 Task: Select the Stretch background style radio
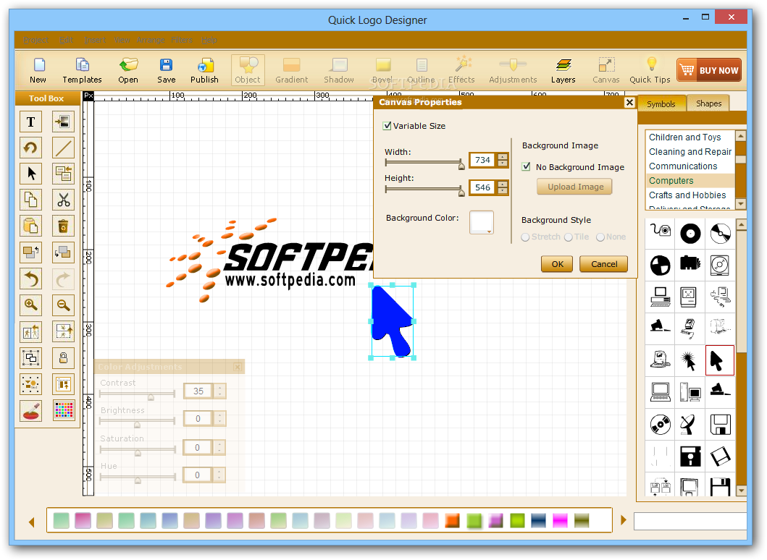(x=525, y=237)
